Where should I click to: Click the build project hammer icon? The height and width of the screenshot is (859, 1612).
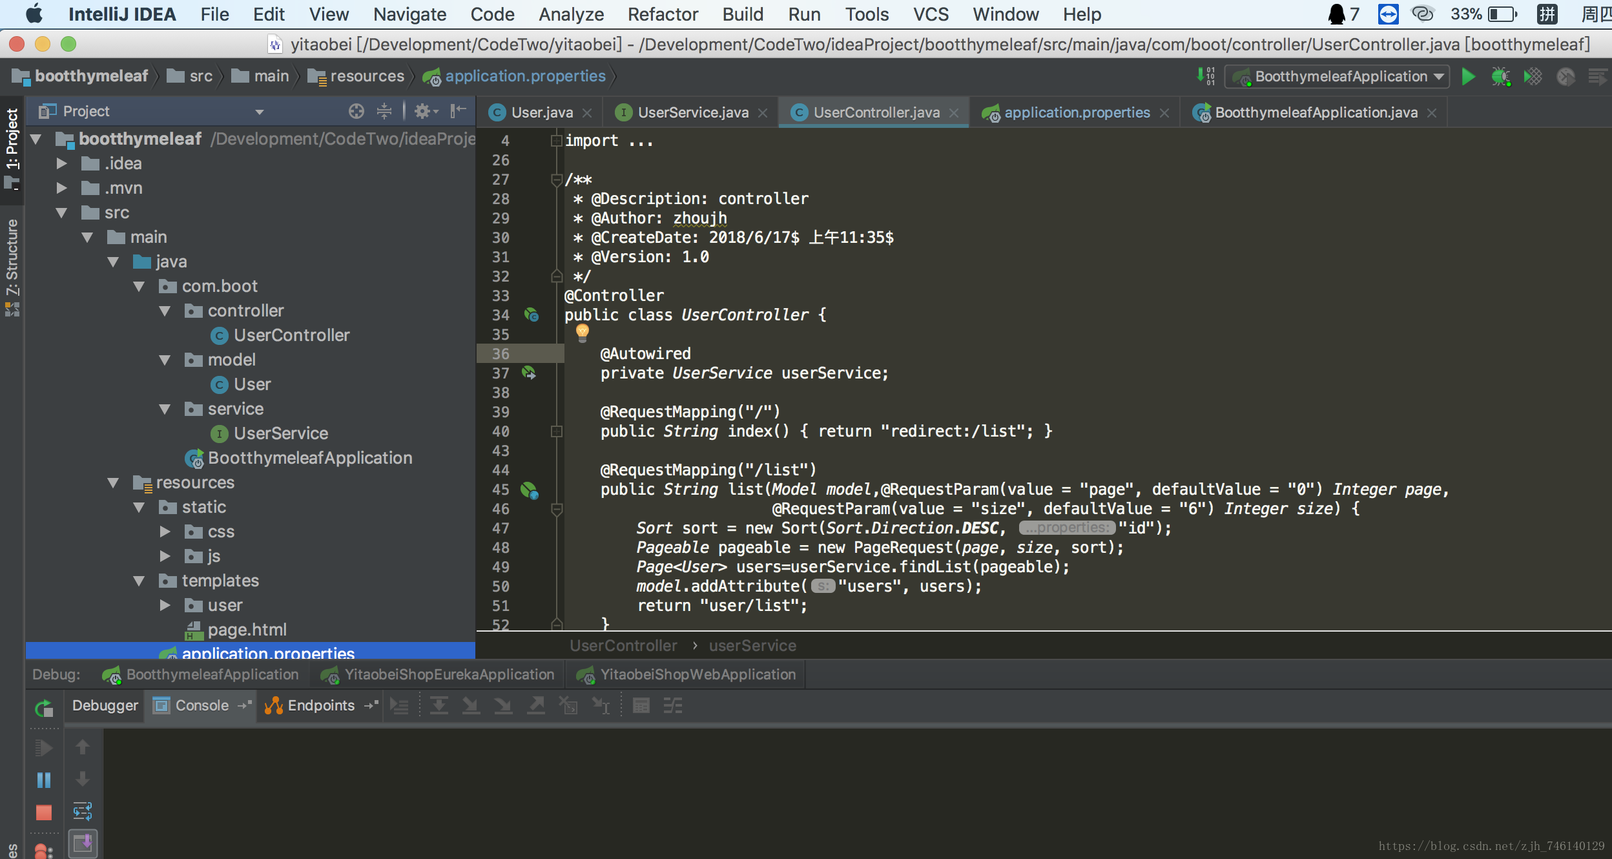tap(1206, 76)
